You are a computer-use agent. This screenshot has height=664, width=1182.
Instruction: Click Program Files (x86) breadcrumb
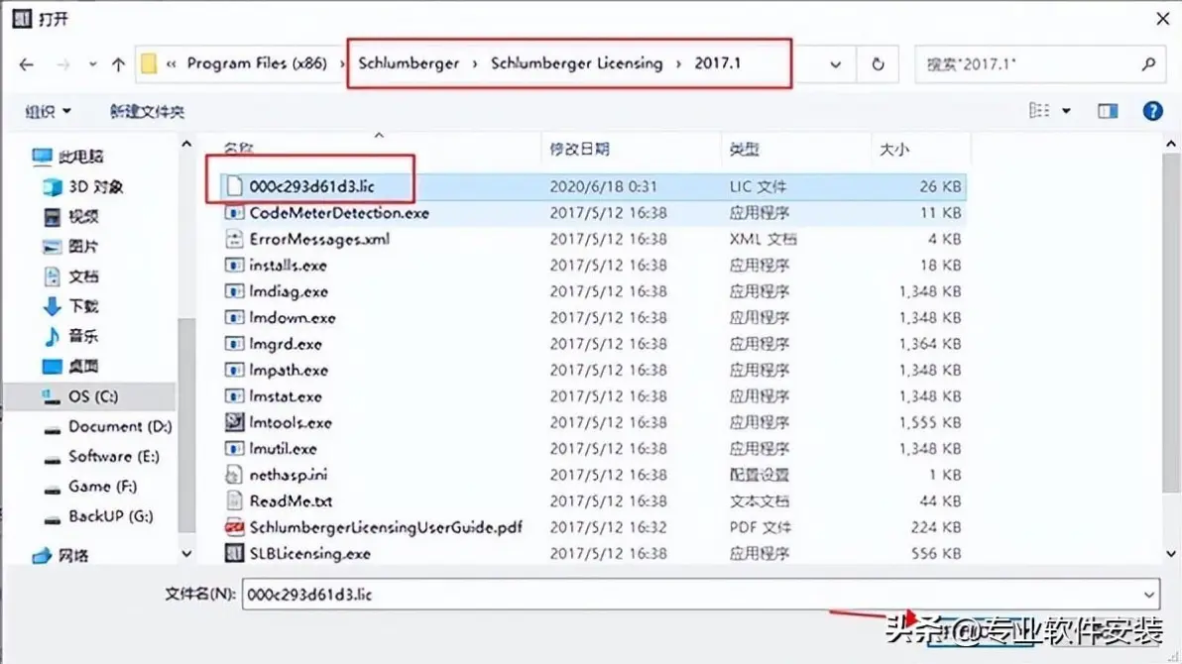(256, 63)
